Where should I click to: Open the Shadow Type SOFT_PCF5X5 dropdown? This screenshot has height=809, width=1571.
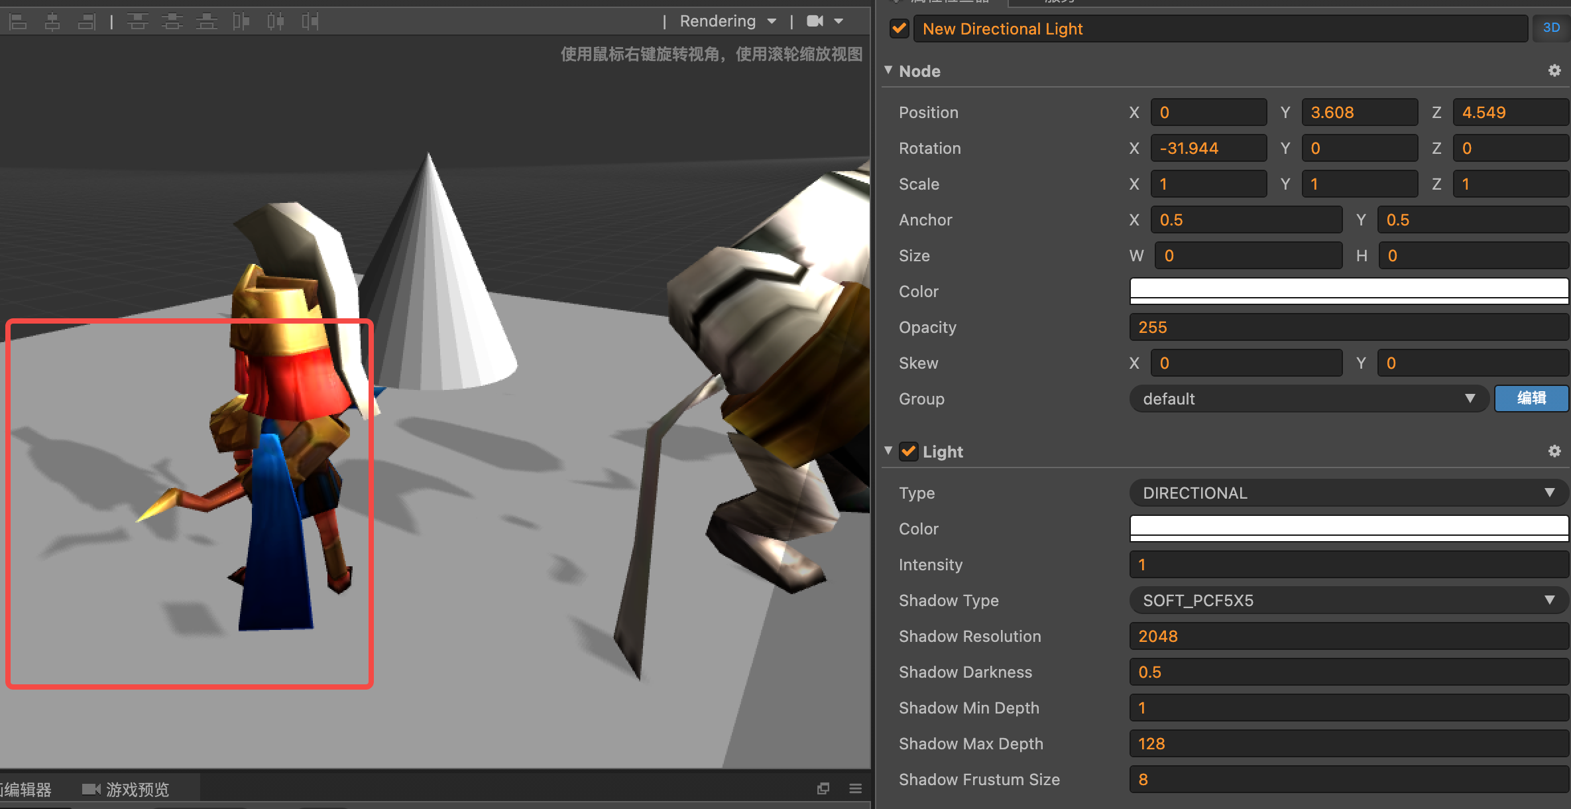(1348, 600)
